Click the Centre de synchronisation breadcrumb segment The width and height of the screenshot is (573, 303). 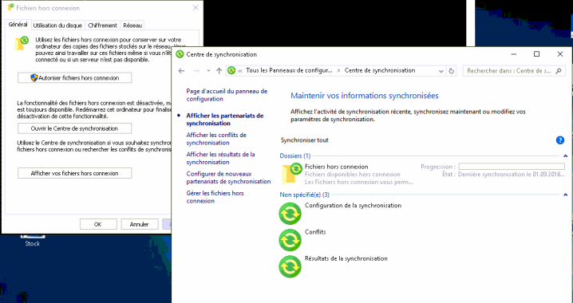tap(380, 70)
